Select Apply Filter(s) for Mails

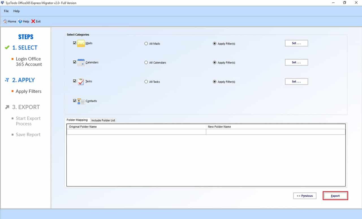coord(214,44)
